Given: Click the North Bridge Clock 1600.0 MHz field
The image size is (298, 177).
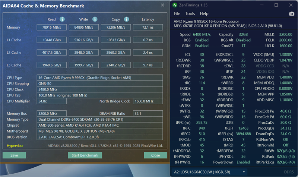Looking at the screenshot, I should click(148, 101).
